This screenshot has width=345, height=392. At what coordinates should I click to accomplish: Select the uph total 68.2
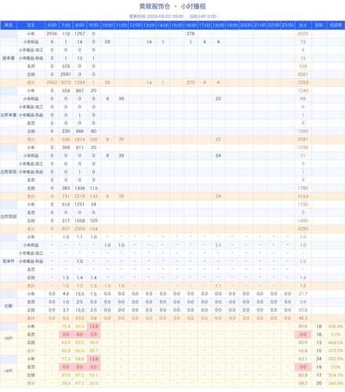pyautogui.click(x=303, y=383)
